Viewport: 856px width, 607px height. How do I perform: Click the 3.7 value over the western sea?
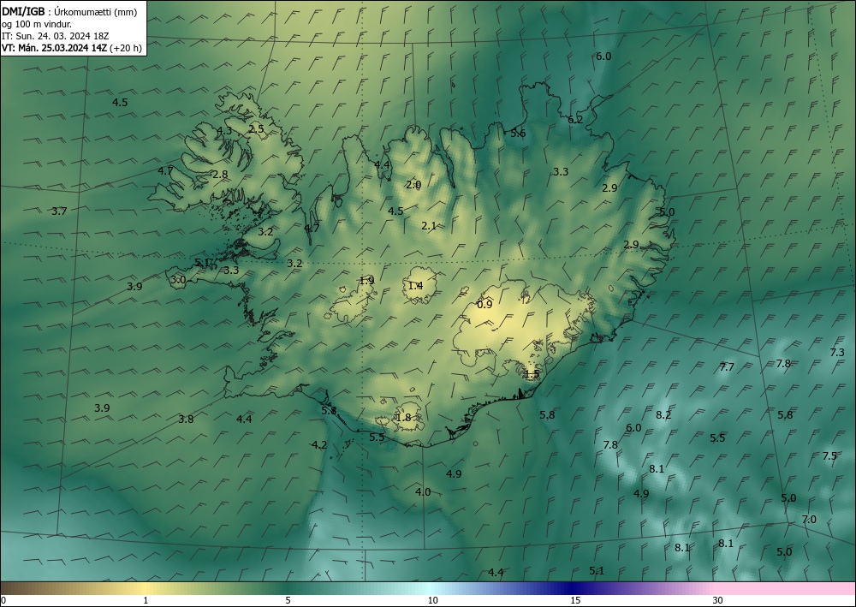click(x=59, y=211)
